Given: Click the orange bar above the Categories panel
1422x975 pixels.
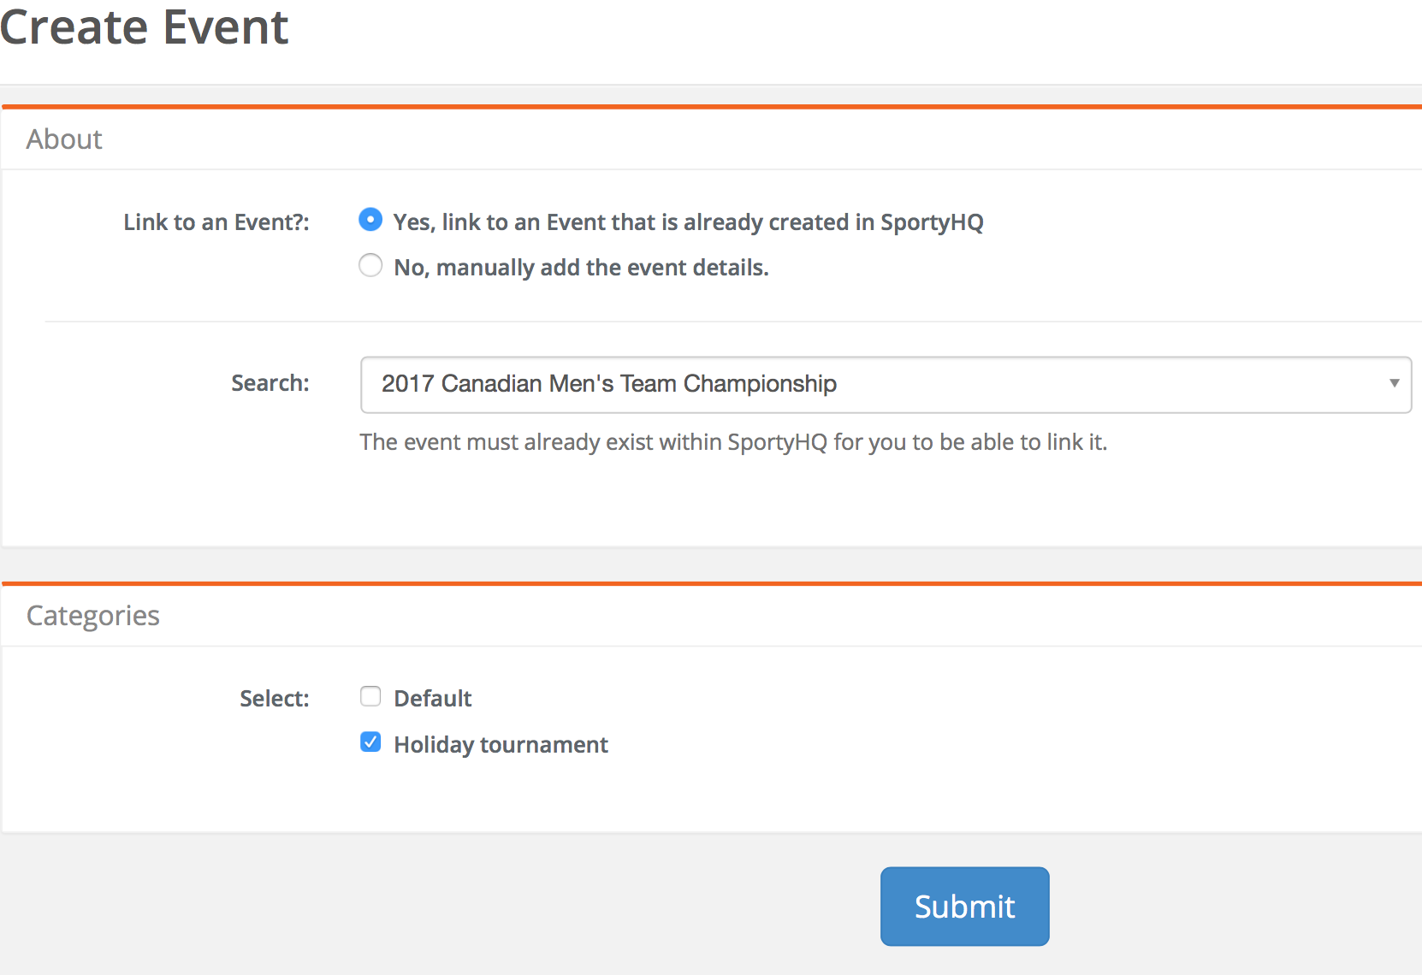Looking at the screenshot, I should [712, 583].
